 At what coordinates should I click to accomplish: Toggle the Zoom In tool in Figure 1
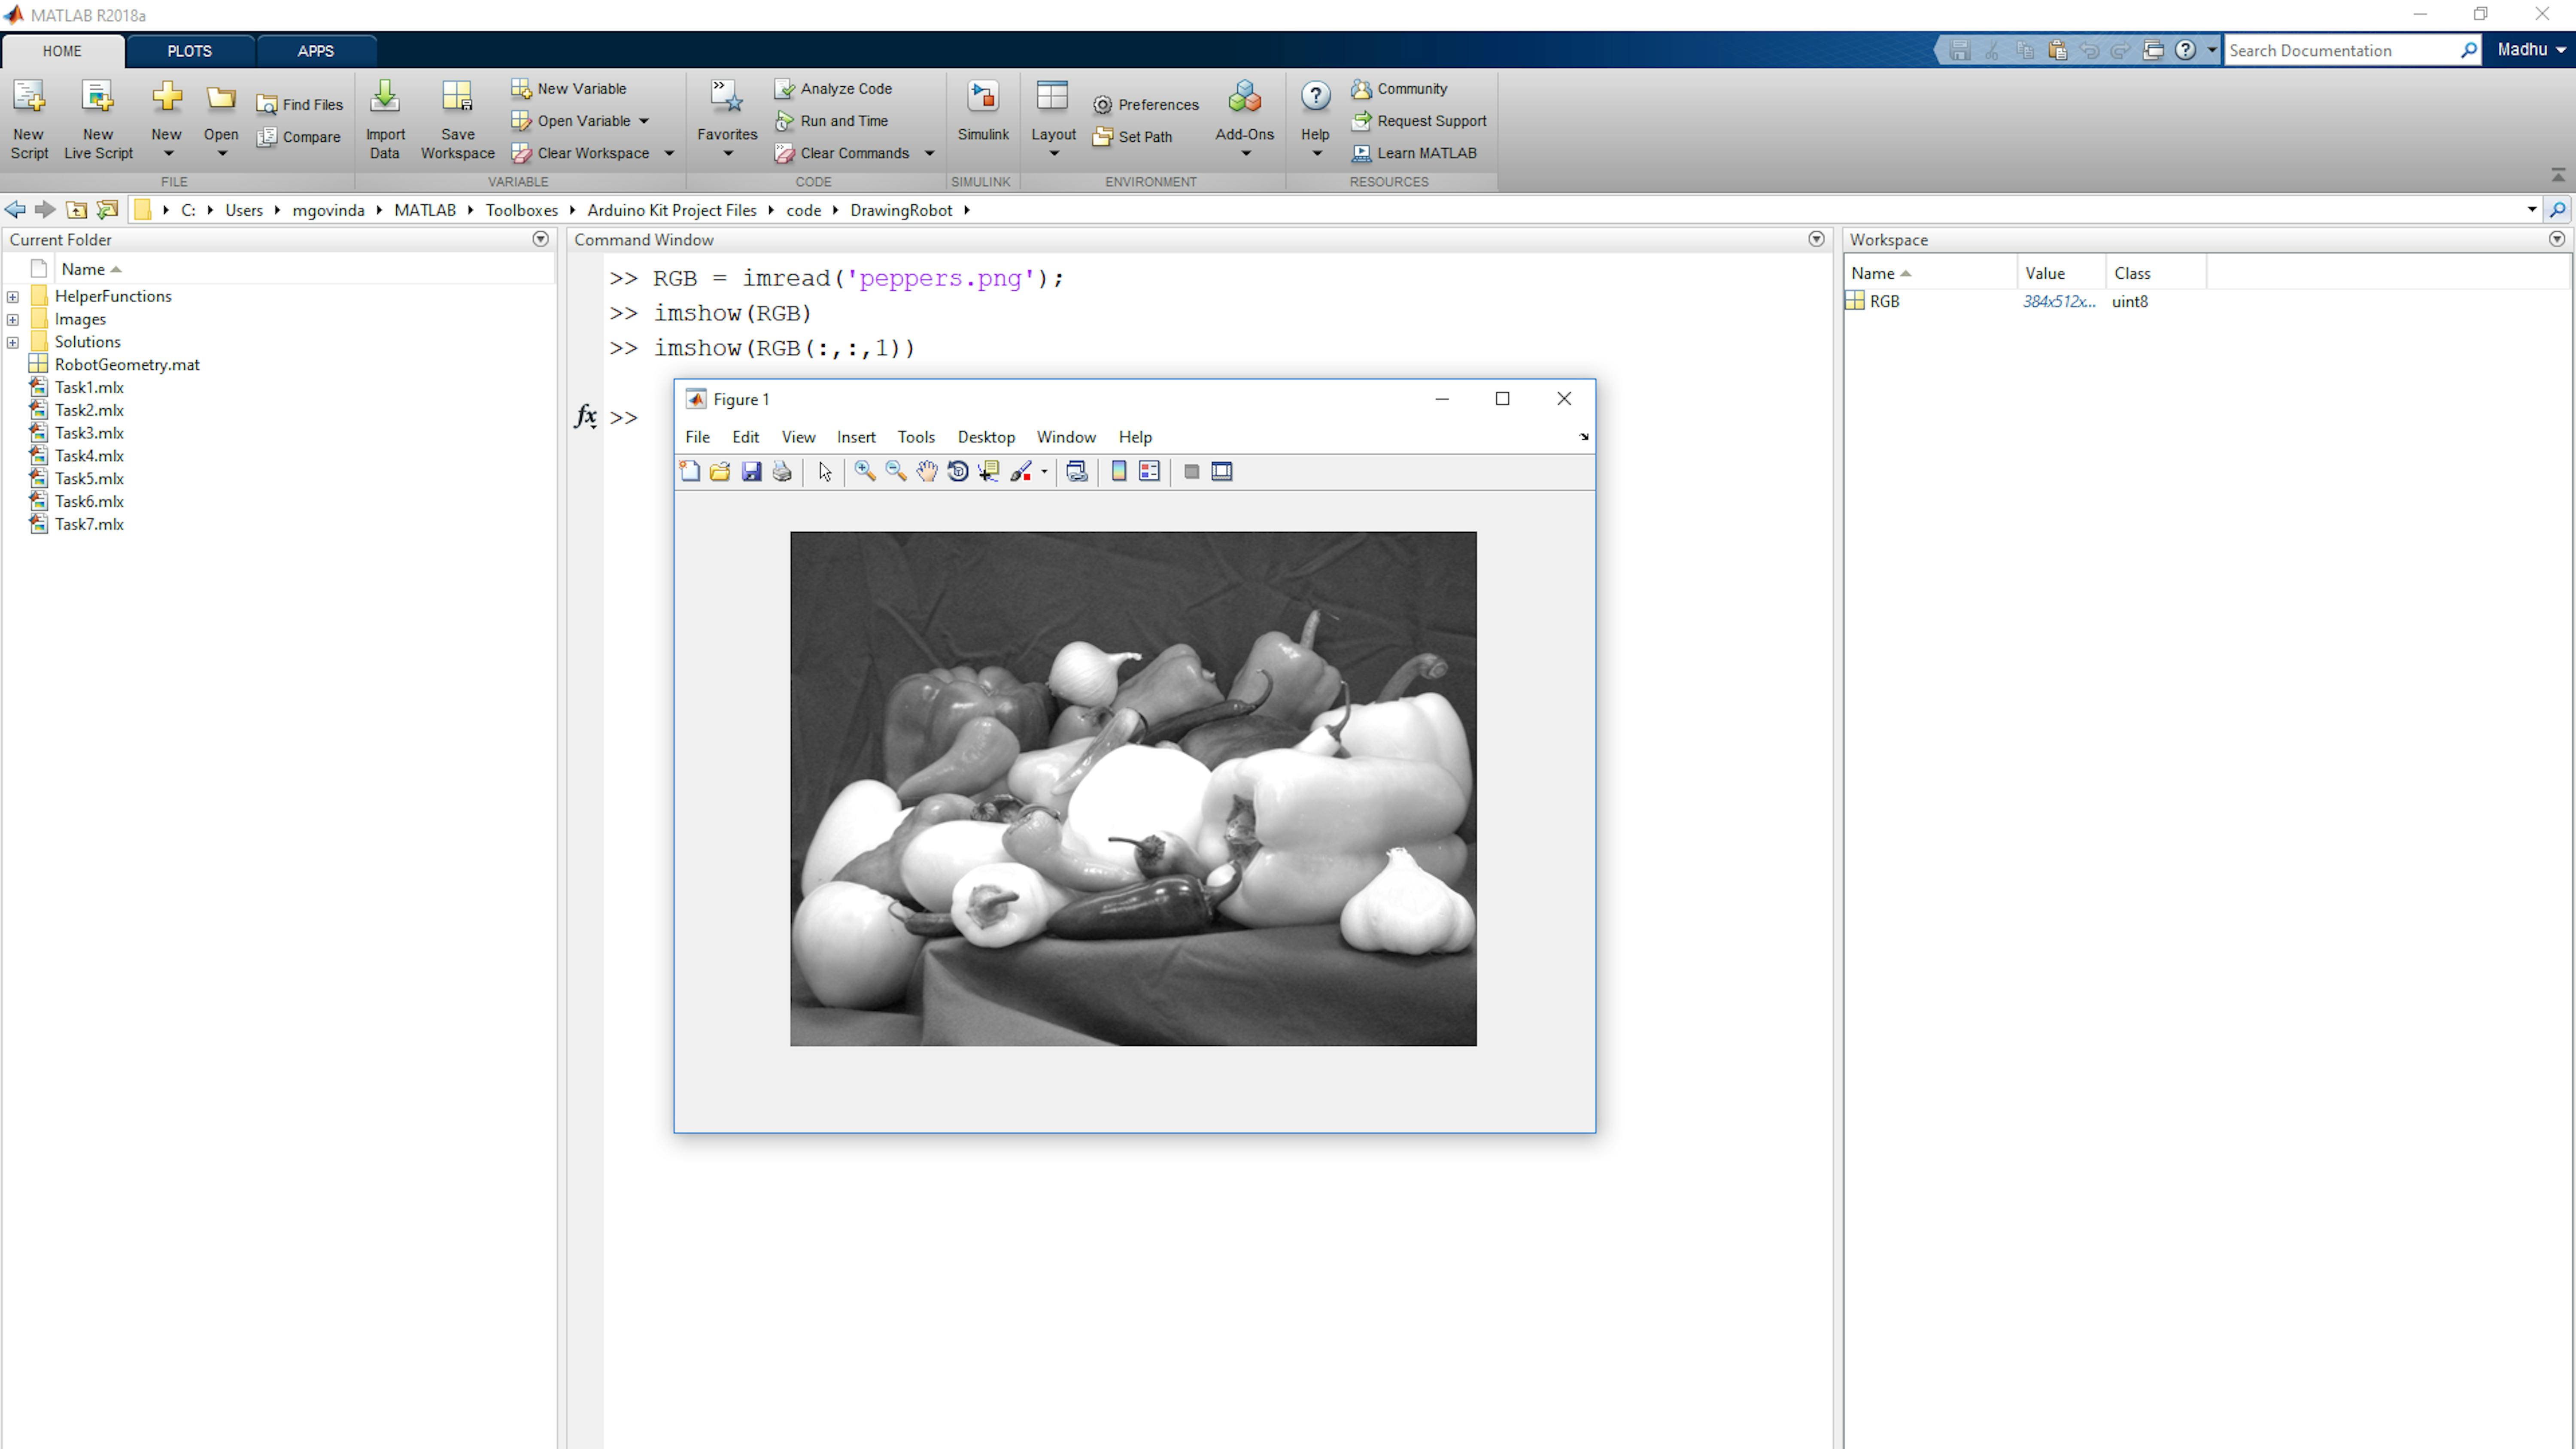pyautogui.click(x=865, y=472)
